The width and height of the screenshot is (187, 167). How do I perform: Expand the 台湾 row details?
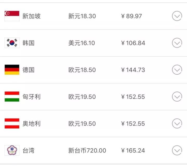(x=177, y=150)
